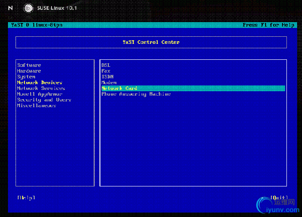The image size is (302, 217).
Task: Select Novell AppArmor category
Action: 40,94
